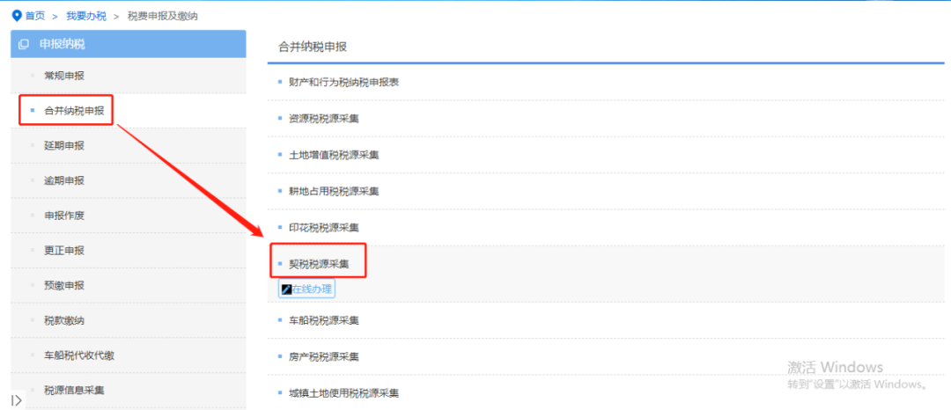Viewport: 951px width, 410px height.
Task: Collapse sidebar with the arrow toggle icon
Action: pos(17,399)
